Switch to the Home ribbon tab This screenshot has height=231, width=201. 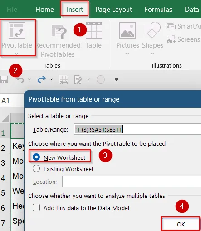pos(44,10)
